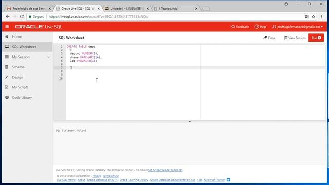Go to Home in sidebar
329x185 pixels.
pos(17,36)
